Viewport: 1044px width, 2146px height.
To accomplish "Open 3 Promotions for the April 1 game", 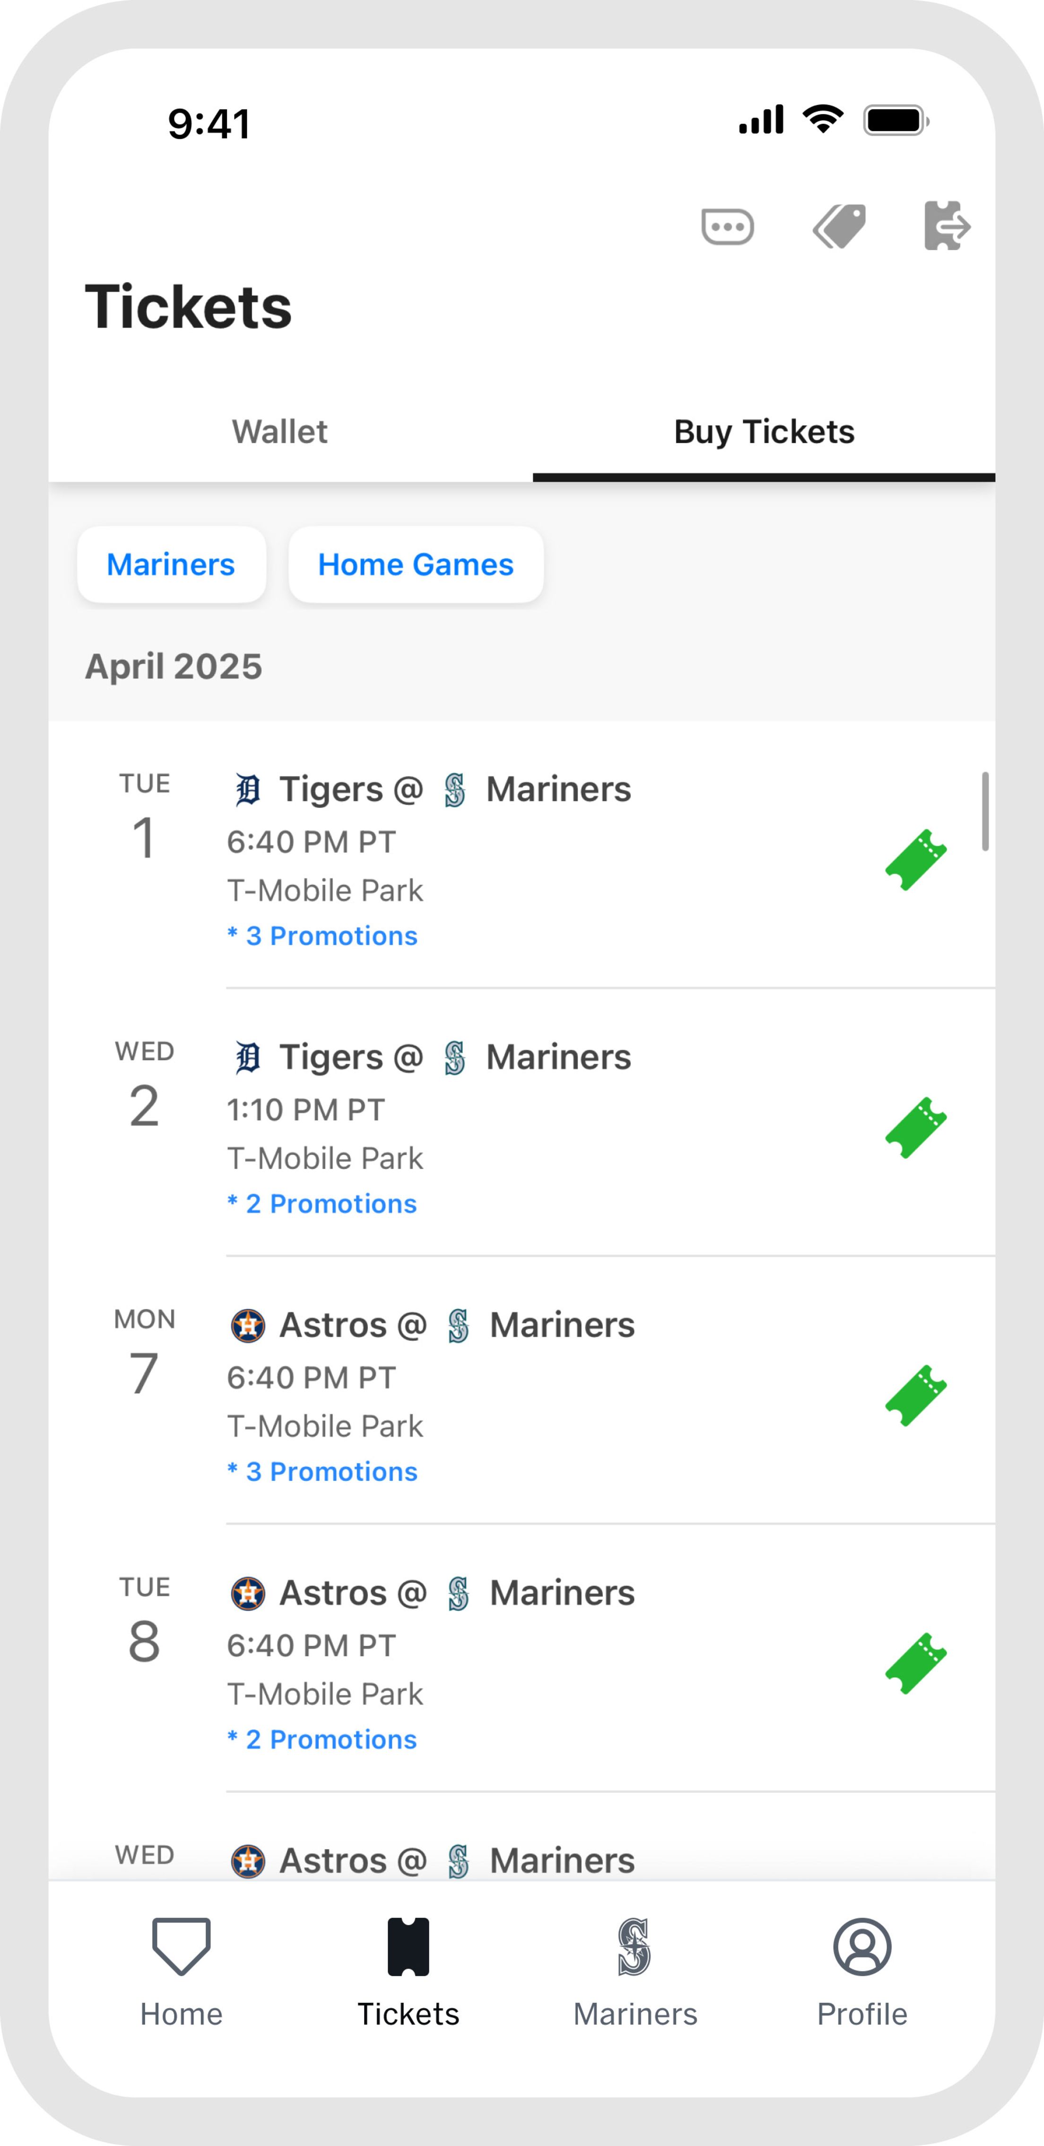I will (x=323, y=936).
